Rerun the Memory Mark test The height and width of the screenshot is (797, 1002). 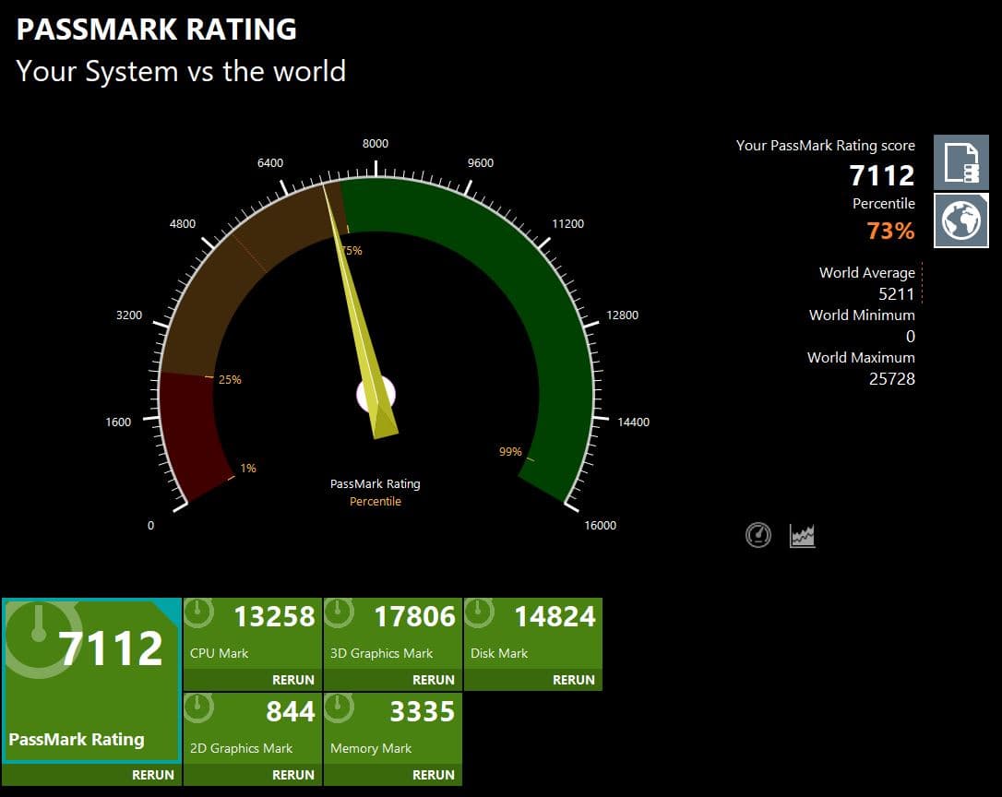[434, 775]
